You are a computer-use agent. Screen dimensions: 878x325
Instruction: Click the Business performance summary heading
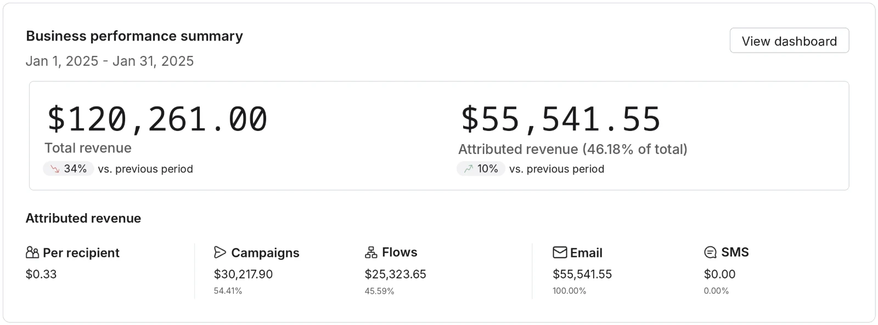tap(134, 36)
